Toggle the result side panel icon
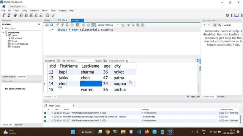 click(x=197, y=60)
